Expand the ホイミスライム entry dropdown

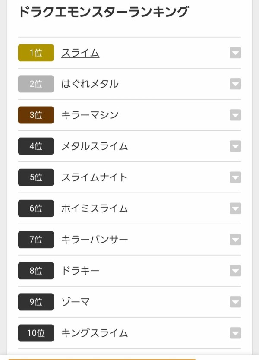[x=235, y=208]
